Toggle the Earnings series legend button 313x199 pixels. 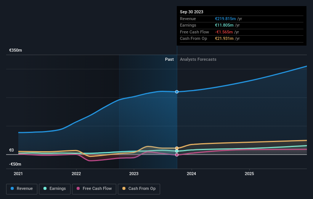[x=55, y=189]
